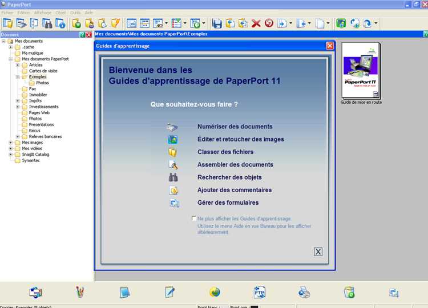The width and height of the screenshot is (428, 308).
Task: Click the printer icon in send-to bar
Action: [x=304, y=293]
